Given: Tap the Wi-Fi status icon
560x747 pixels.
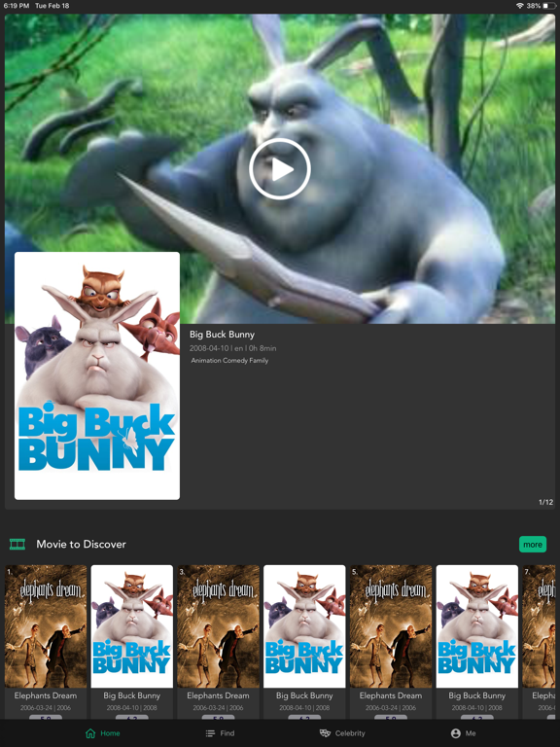Looking at the screenshot, I should click(x=519, y=6).
